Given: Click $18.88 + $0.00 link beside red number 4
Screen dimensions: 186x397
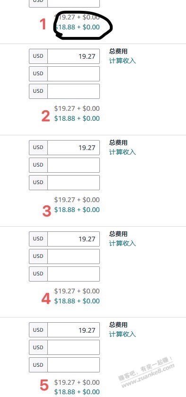Looking at the screenshot, I should coord(77,301).
